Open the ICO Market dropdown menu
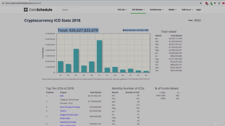 pos(138,9)
